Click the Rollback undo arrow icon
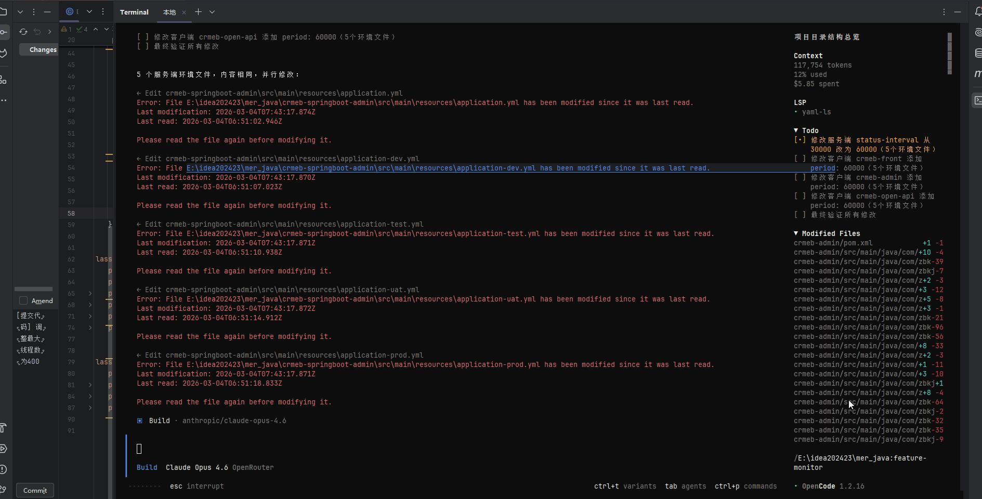 tap(37, 32)
